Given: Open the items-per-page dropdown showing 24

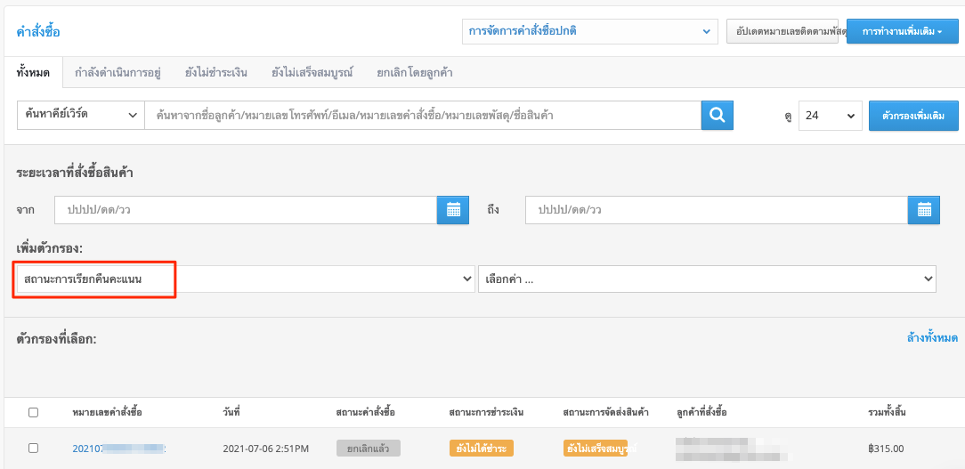Looking at the screenshot, I should pos(831,115).
